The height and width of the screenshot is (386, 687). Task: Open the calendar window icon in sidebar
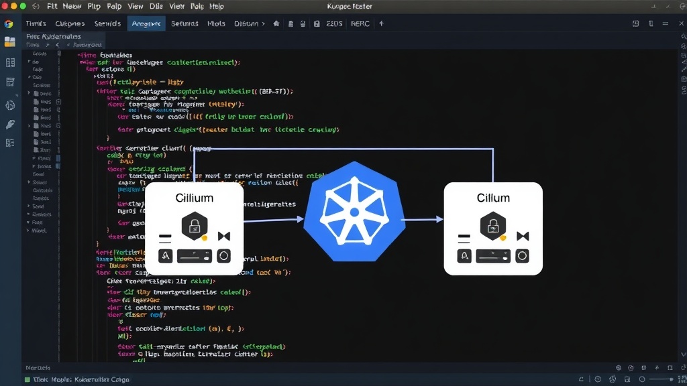pyautogui.click(x=10, y=82)
